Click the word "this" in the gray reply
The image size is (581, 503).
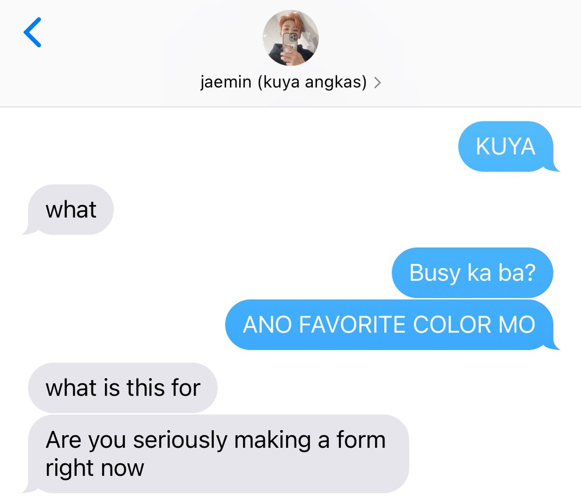pyautogui.click(x=139, y=388)
